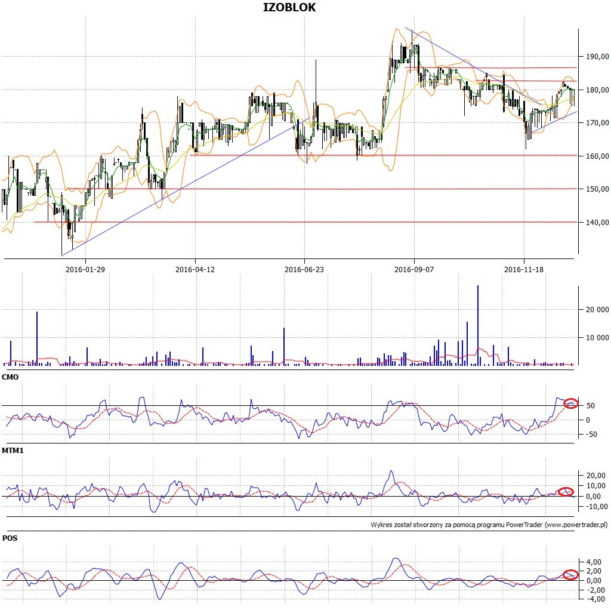Click the PowerTrader credit text
The height and width of the screenshot is (616, 611).
point(489,525)
